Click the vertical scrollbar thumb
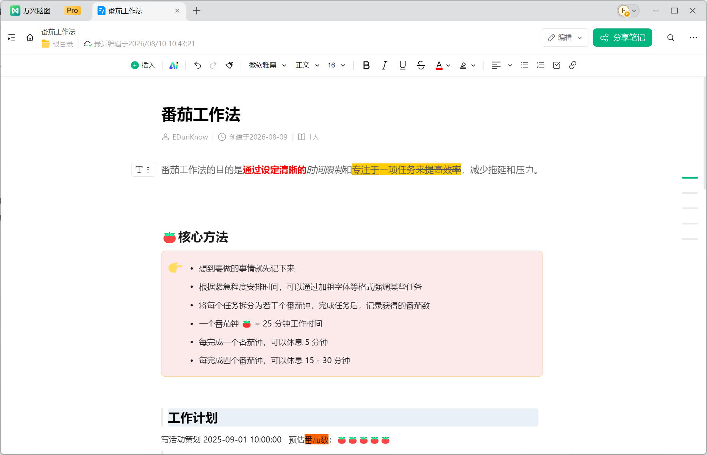 pyautogui.click(x=705, y=133)
